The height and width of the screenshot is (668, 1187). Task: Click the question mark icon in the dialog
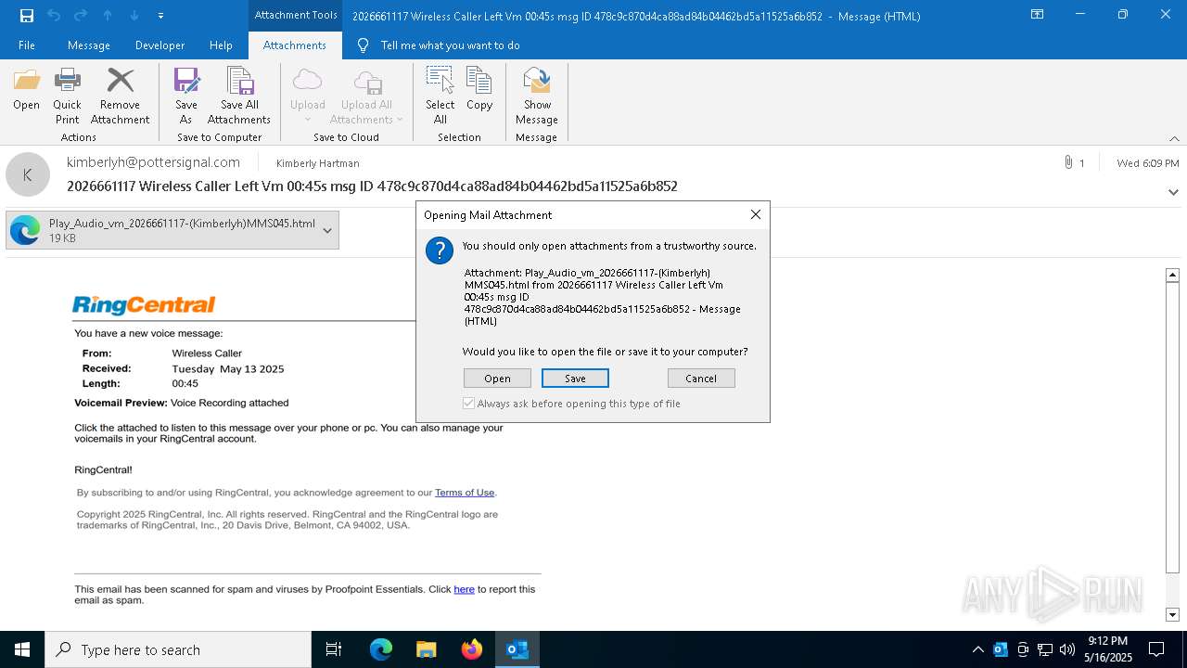[440, 250]
